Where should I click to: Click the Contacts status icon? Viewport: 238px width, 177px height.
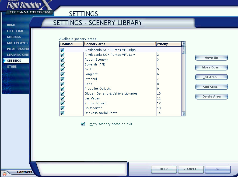[x=4, y=174]
